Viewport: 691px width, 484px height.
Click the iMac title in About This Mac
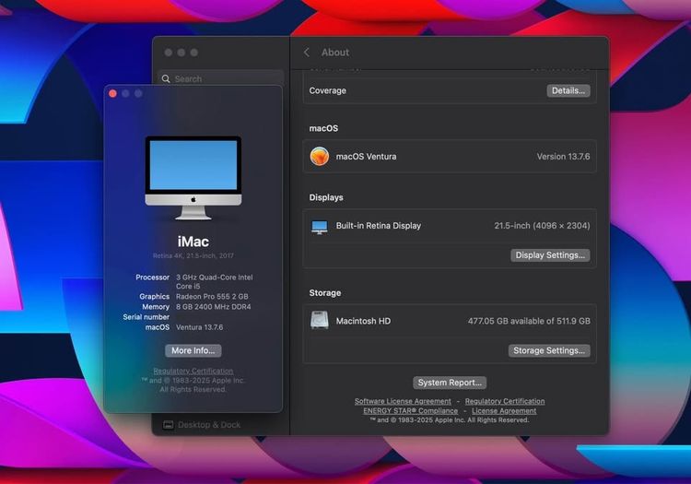click(x=193, y=242)
